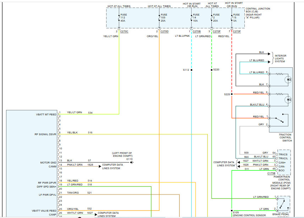Click the LED symbol beside LT BLU/RED pin 8

coord(288,80)
